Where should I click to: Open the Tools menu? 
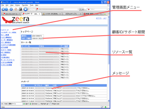(x=31, y=5)
